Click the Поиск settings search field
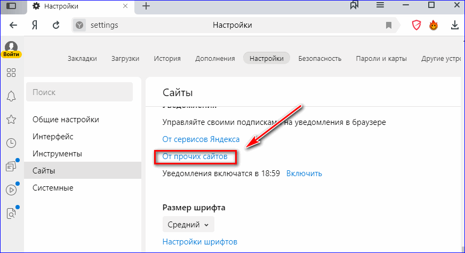Screen dimensions: 465x253 pyautogui.click(x=79, y=92)
